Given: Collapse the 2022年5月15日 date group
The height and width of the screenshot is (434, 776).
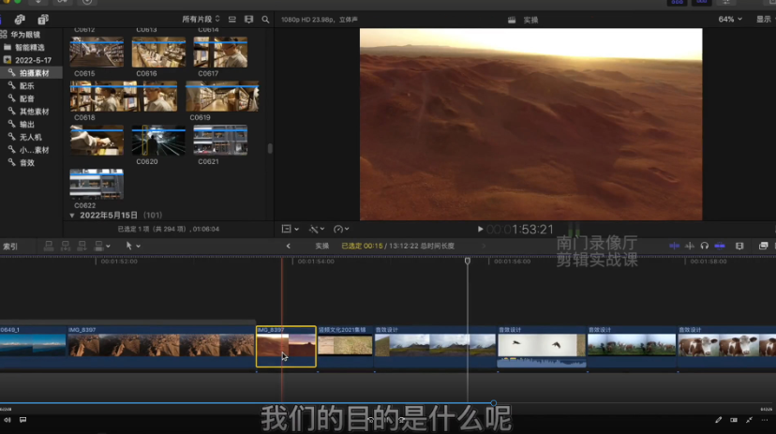Looking at the screenshot, I should pyautogui.click(x=72, y=216).
